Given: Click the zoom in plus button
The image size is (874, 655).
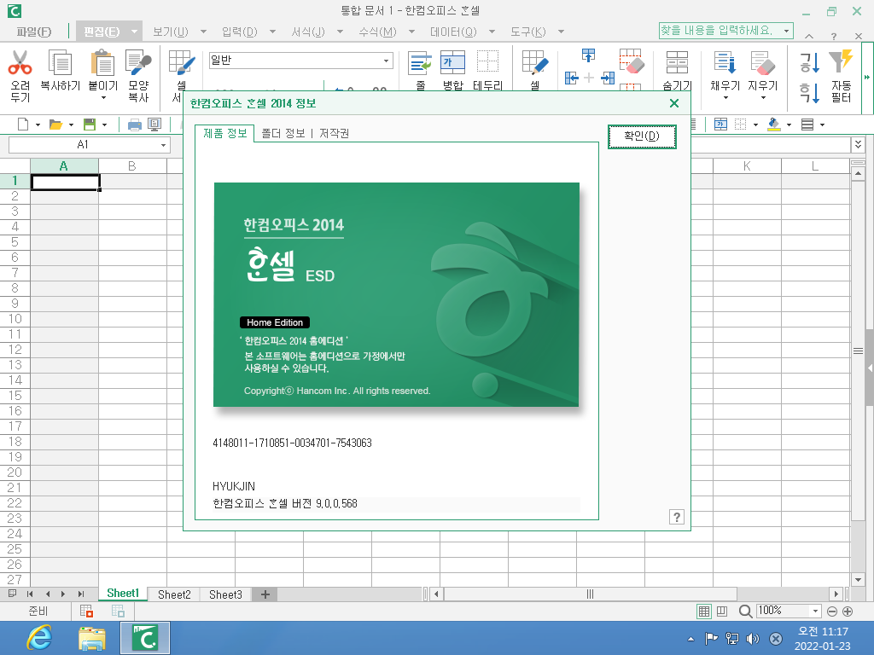Looking at the screenshot, I should 848,611.
